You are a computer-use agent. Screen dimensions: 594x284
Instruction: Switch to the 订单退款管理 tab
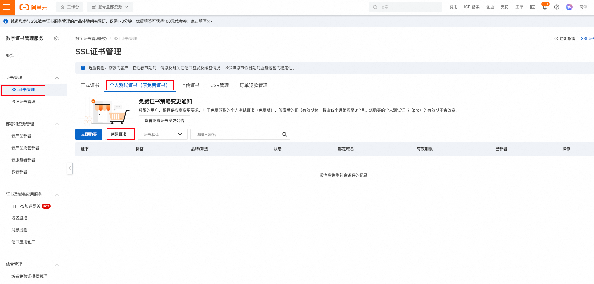click(x=254, y=85)
